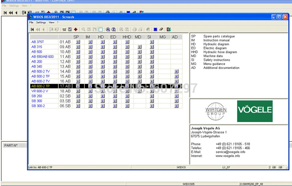Click the green VÖGELE logo

tap(255, 111)
